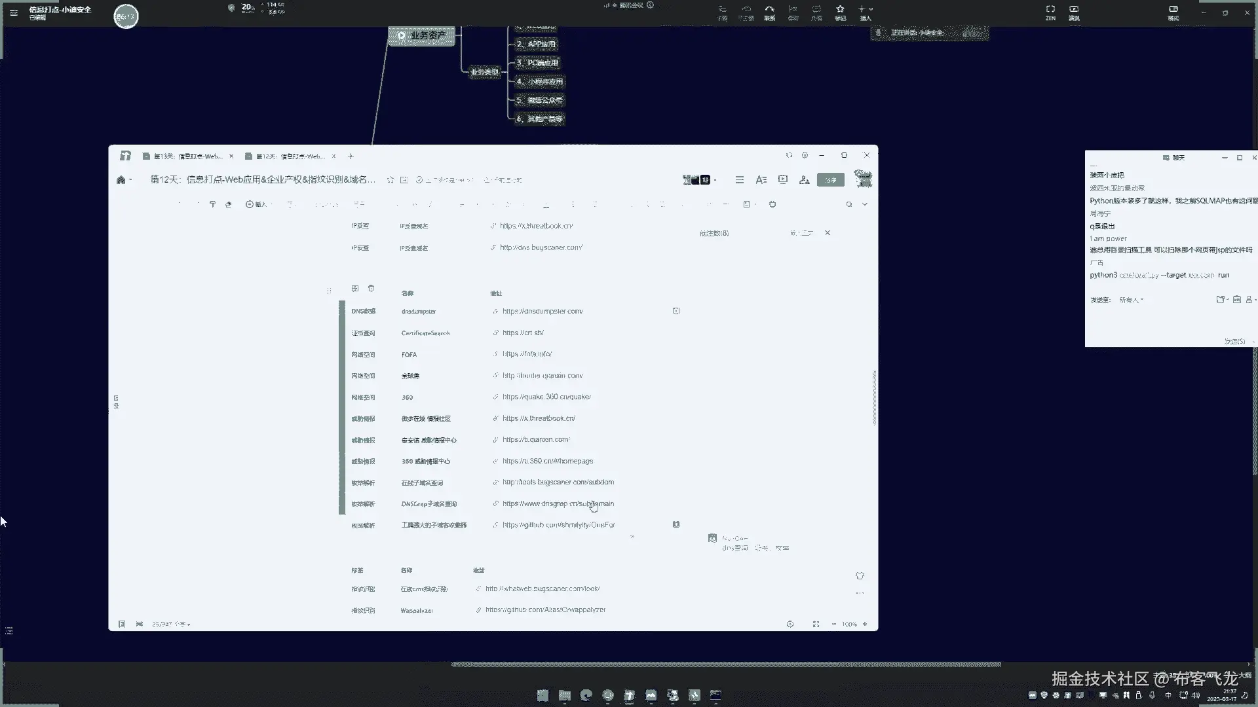Switch to the 第13天 document tab

point(187,156)
